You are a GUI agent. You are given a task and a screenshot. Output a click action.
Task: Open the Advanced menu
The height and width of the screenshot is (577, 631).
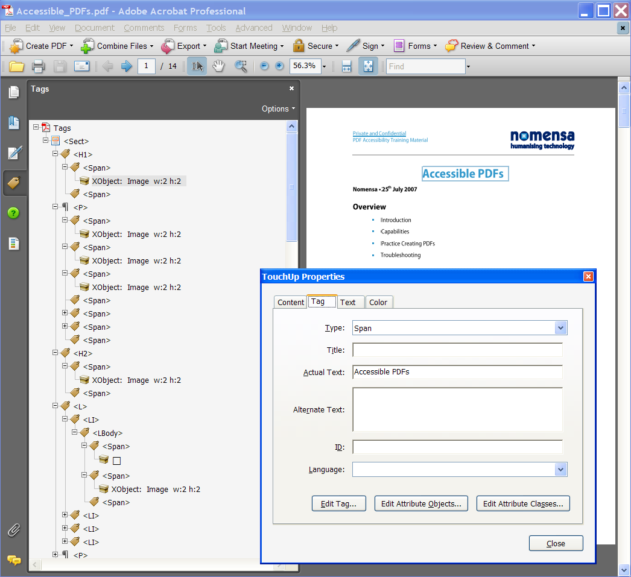coord(254,28)
